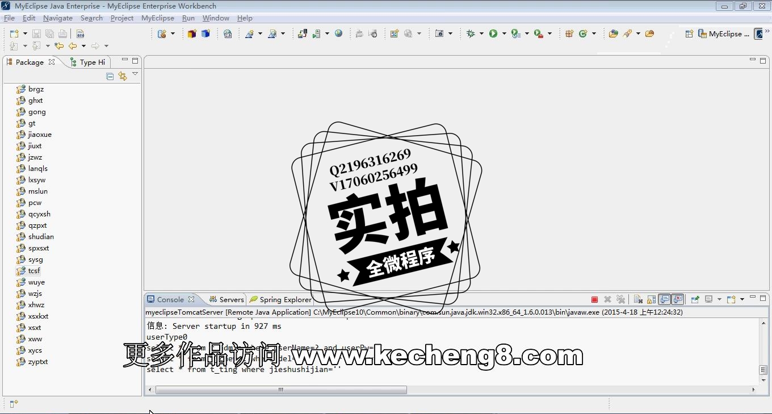Click the blue cube new module icon
The height and width of the screenshot is (414, 772).
[205, 34]
